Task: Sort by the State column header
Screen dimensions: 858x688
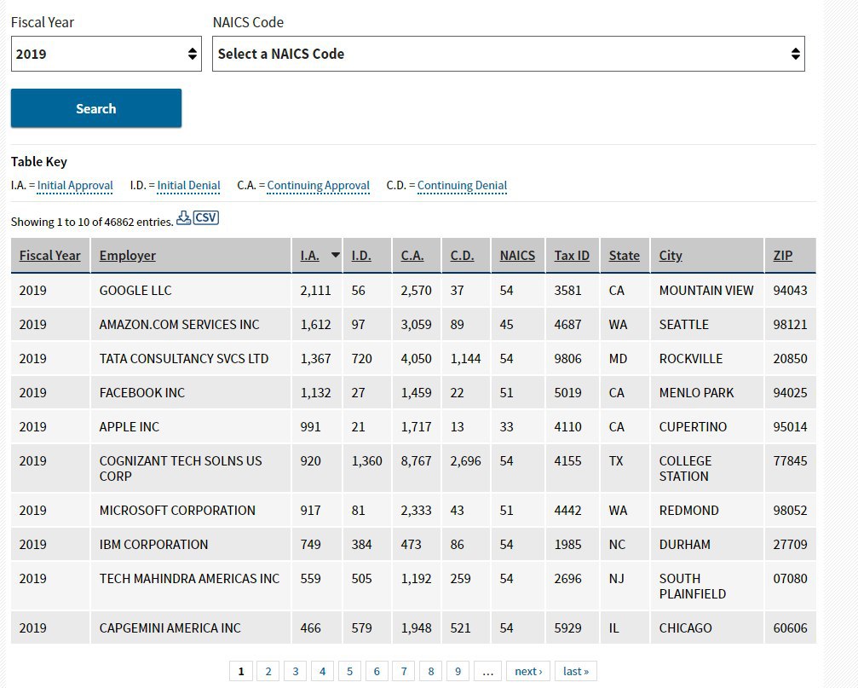Action: [x=625, y=256]
